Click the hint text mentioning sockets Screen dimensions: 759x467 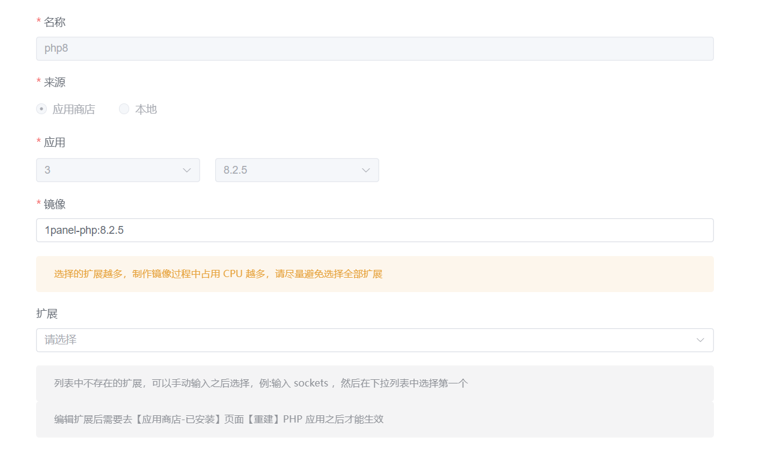[261, 383]
